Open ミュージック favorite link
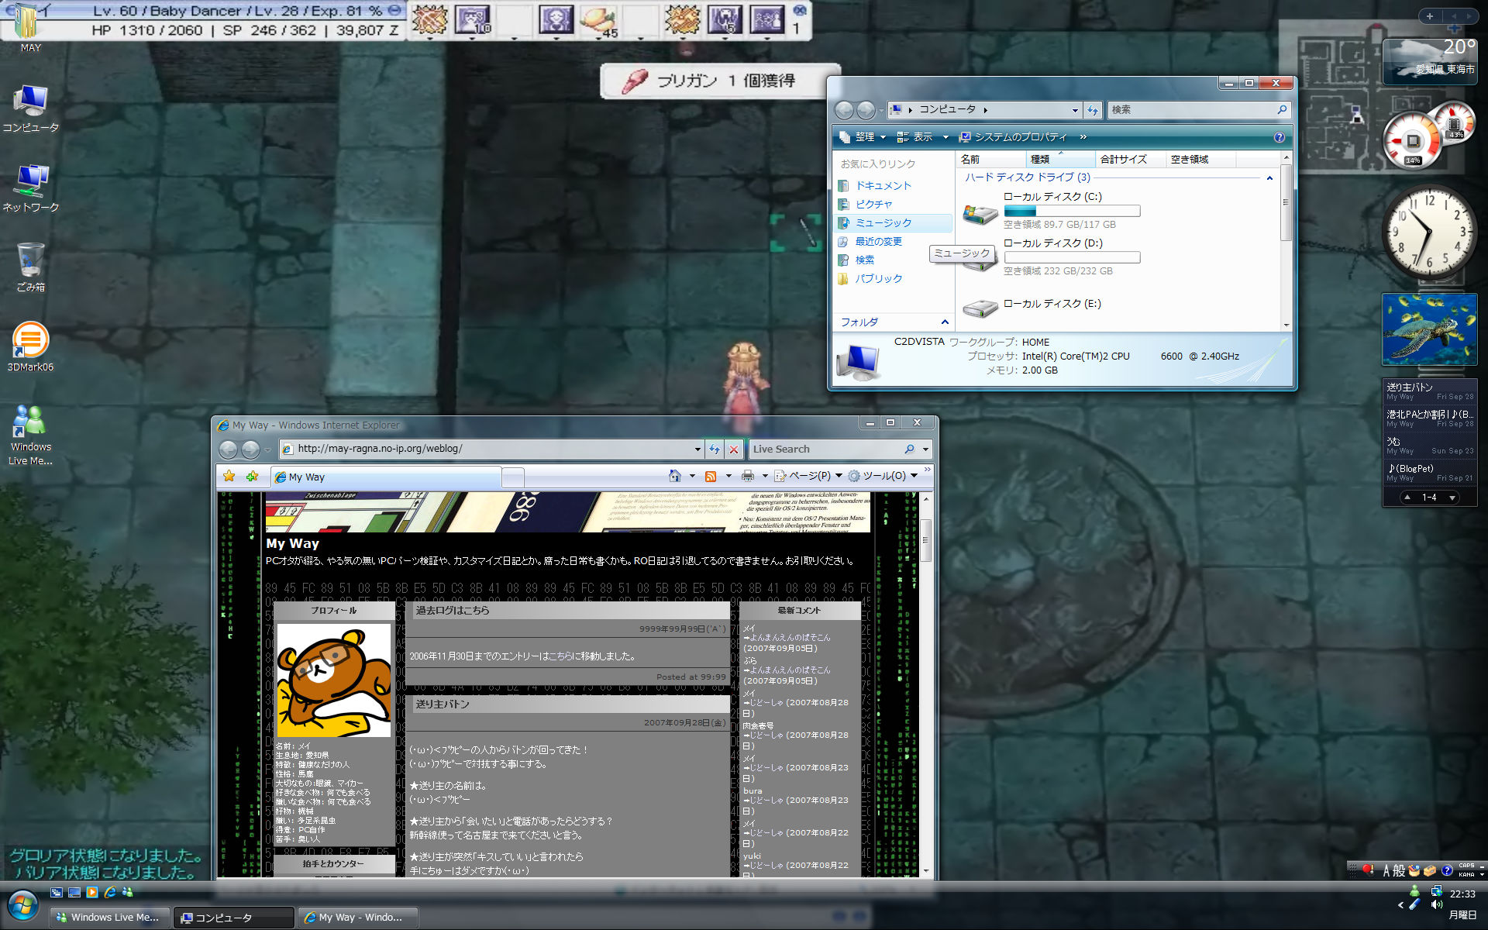 pyautogui.click(x=883, y=223)
